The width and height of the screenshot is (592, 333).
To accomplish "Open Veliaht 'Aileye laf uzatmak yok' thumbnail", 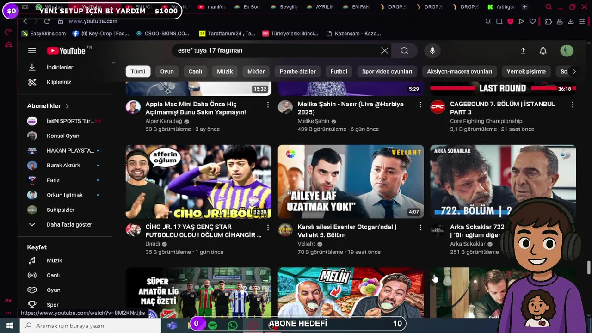I will pos(351,181).
